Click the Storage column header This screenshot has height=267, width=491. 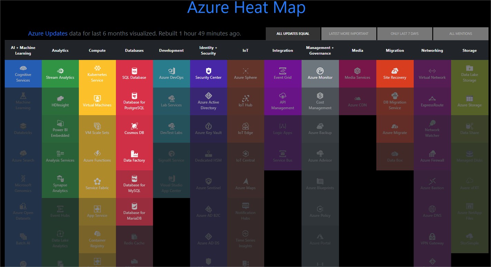coord(470,50)
